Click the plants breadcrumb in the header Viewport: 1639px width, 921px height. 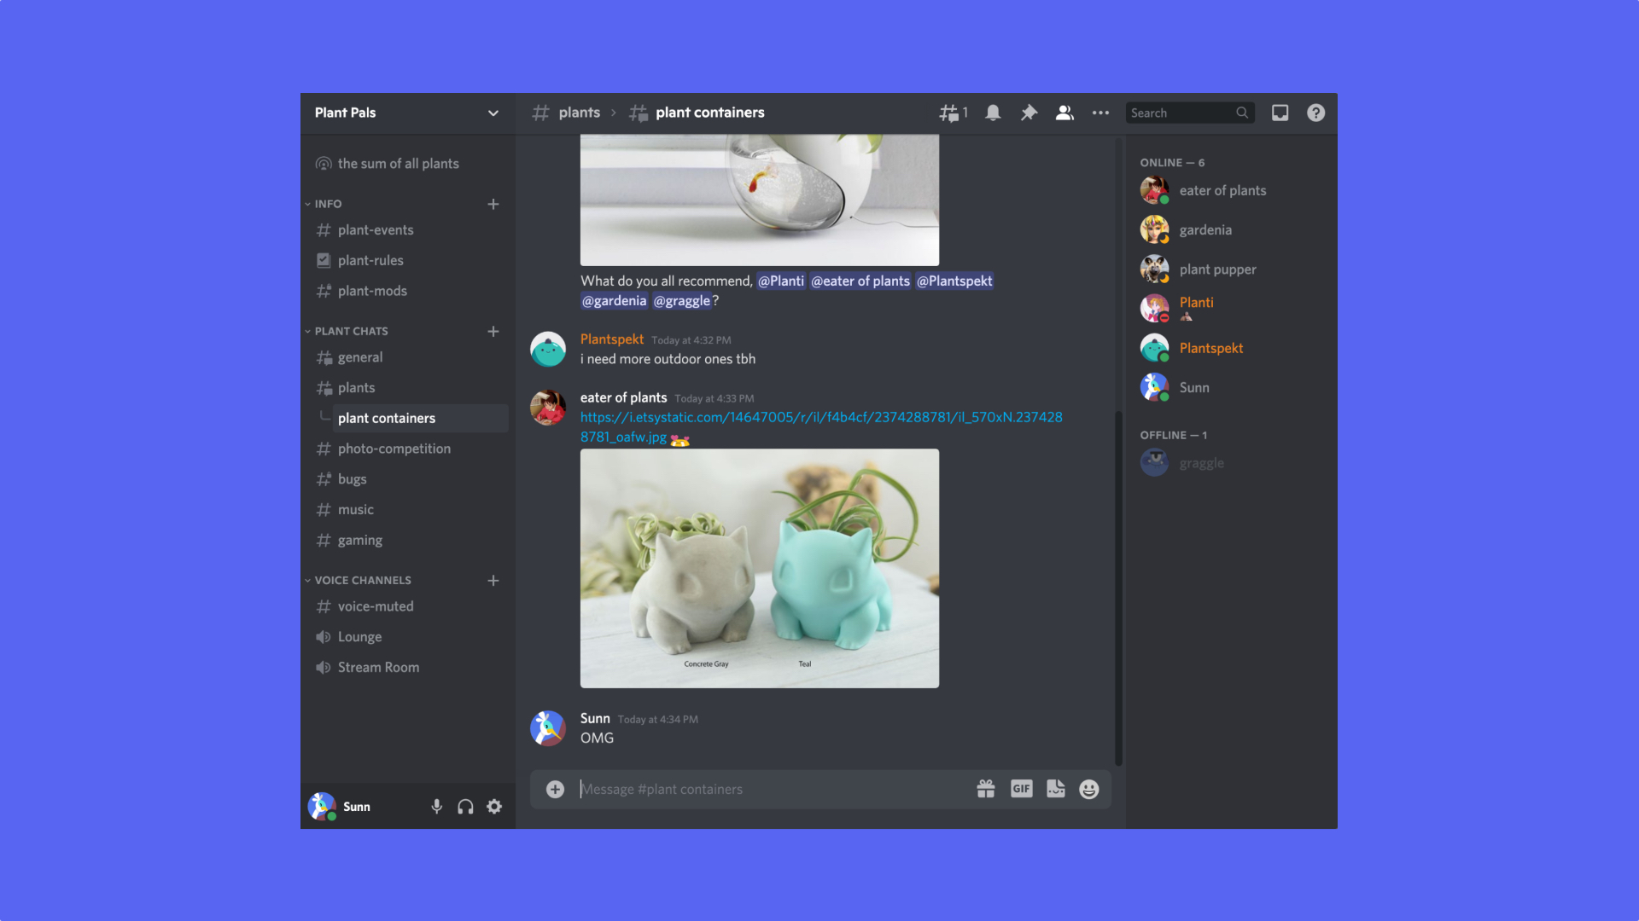coord(579,112)
